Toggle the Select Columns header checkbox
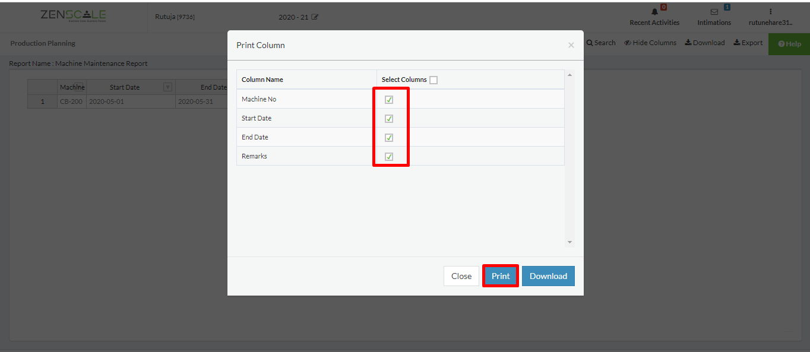This screenshot has width=810, height=352. [x=434, y=80]
